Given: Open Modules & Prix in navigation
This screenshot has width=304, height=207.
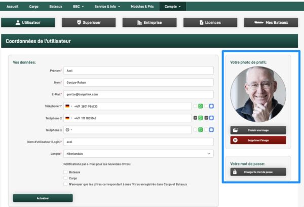Looking at the screenshot, I should point(142,7).
